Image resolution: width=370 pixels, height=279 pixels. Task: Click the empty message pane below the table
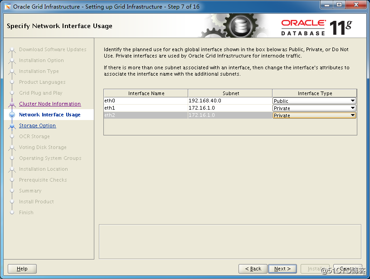(230, 241)
